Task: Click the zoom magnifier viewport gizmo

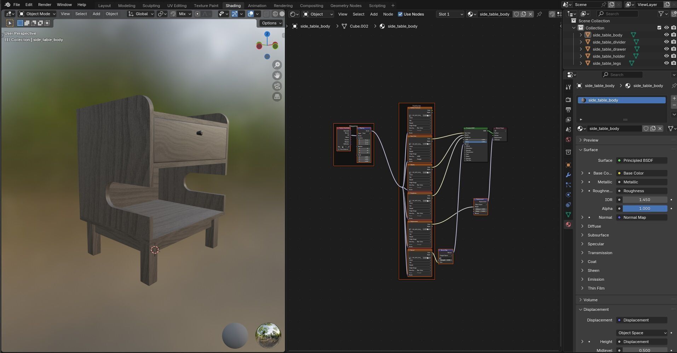Action: [277, 65]
